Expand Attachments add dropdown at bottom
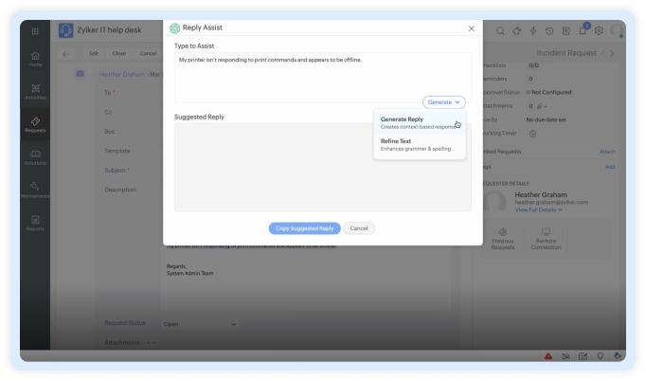This screenshot has height=381, width=646. click(152, 343)
